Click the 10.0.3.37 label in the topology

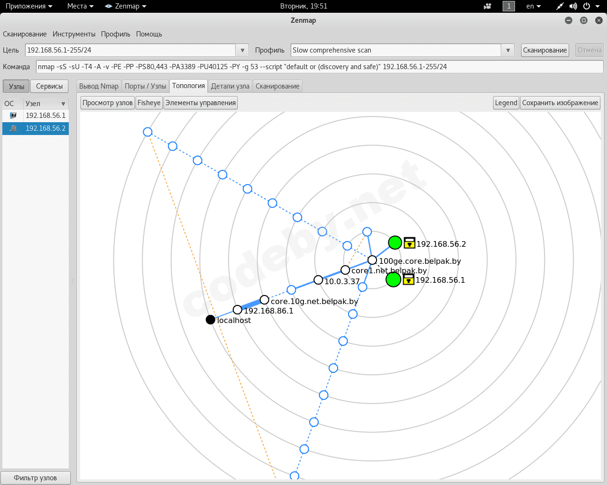coord(342,281)
